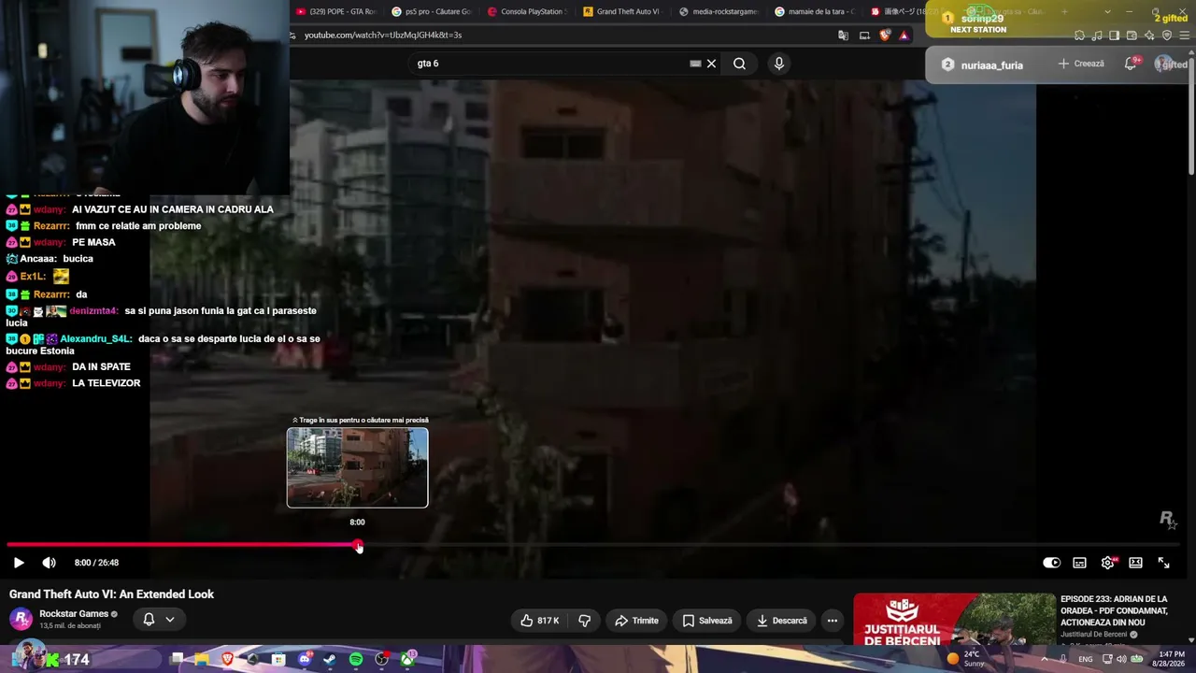Click the Brave Shields lion icon

pos(885,36)
